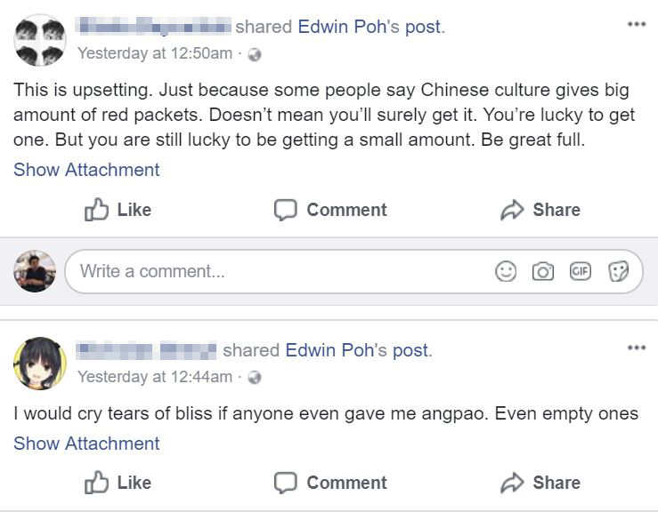658x512 pixels.
Task: Comment on the angpao post
Action: [330, 483]
